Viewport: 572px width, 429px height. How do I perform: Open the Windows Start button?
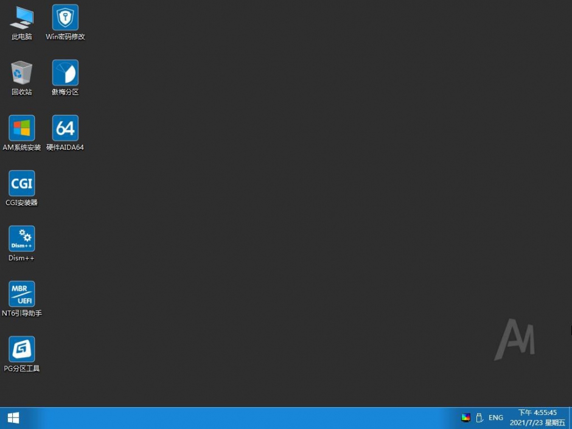pyautogui.click(x=13, y=418)
